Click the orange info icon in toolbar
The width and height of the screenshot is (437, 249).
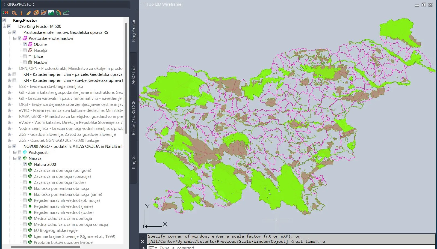[x=22, y=13]
